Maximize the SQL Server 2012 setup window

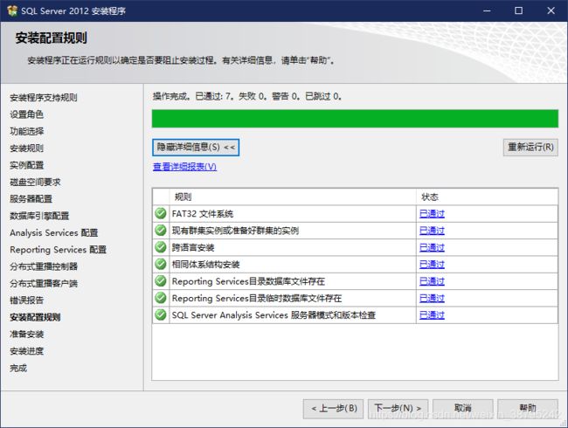518,10
